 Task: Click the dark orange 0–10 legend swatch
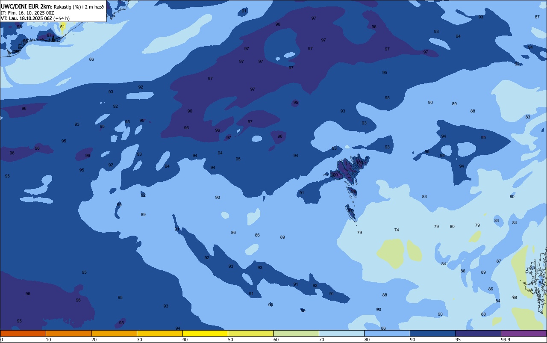(x=23, y=333)
